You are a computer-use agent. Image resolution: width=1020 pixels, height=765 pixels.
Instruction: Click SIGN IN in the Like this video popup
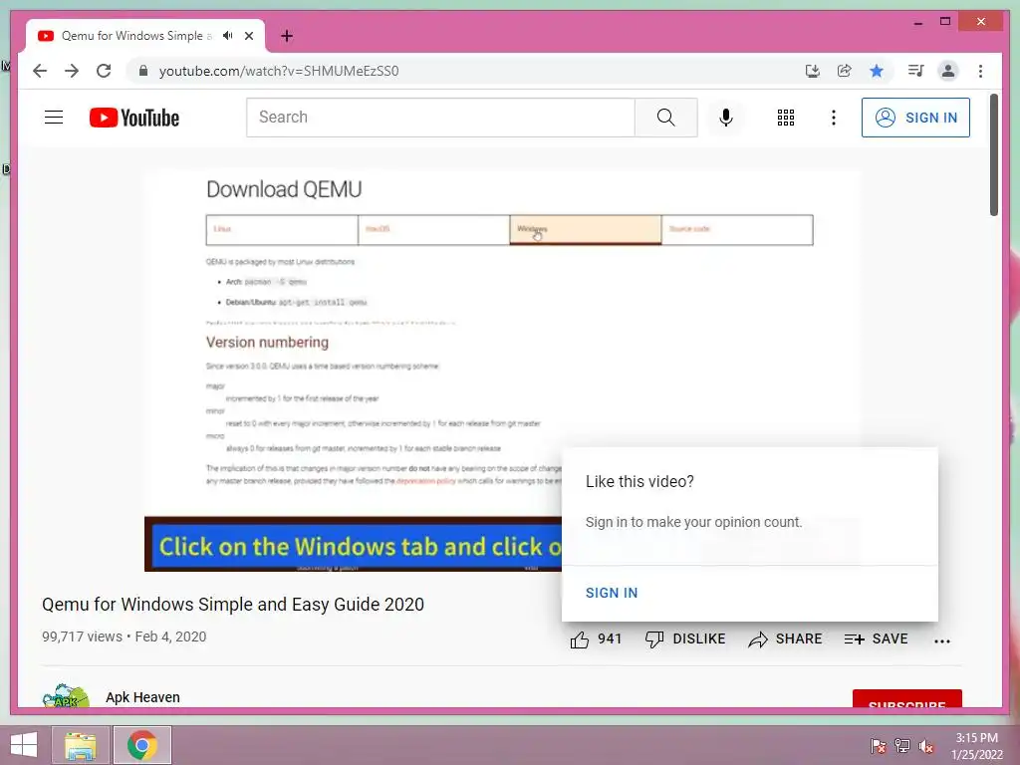(x=612, y=593)
